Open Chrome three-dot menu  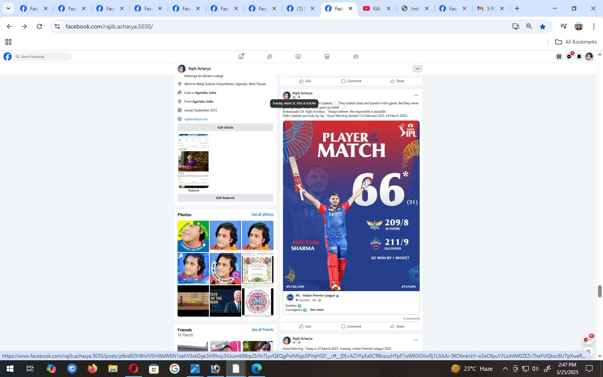593,26
